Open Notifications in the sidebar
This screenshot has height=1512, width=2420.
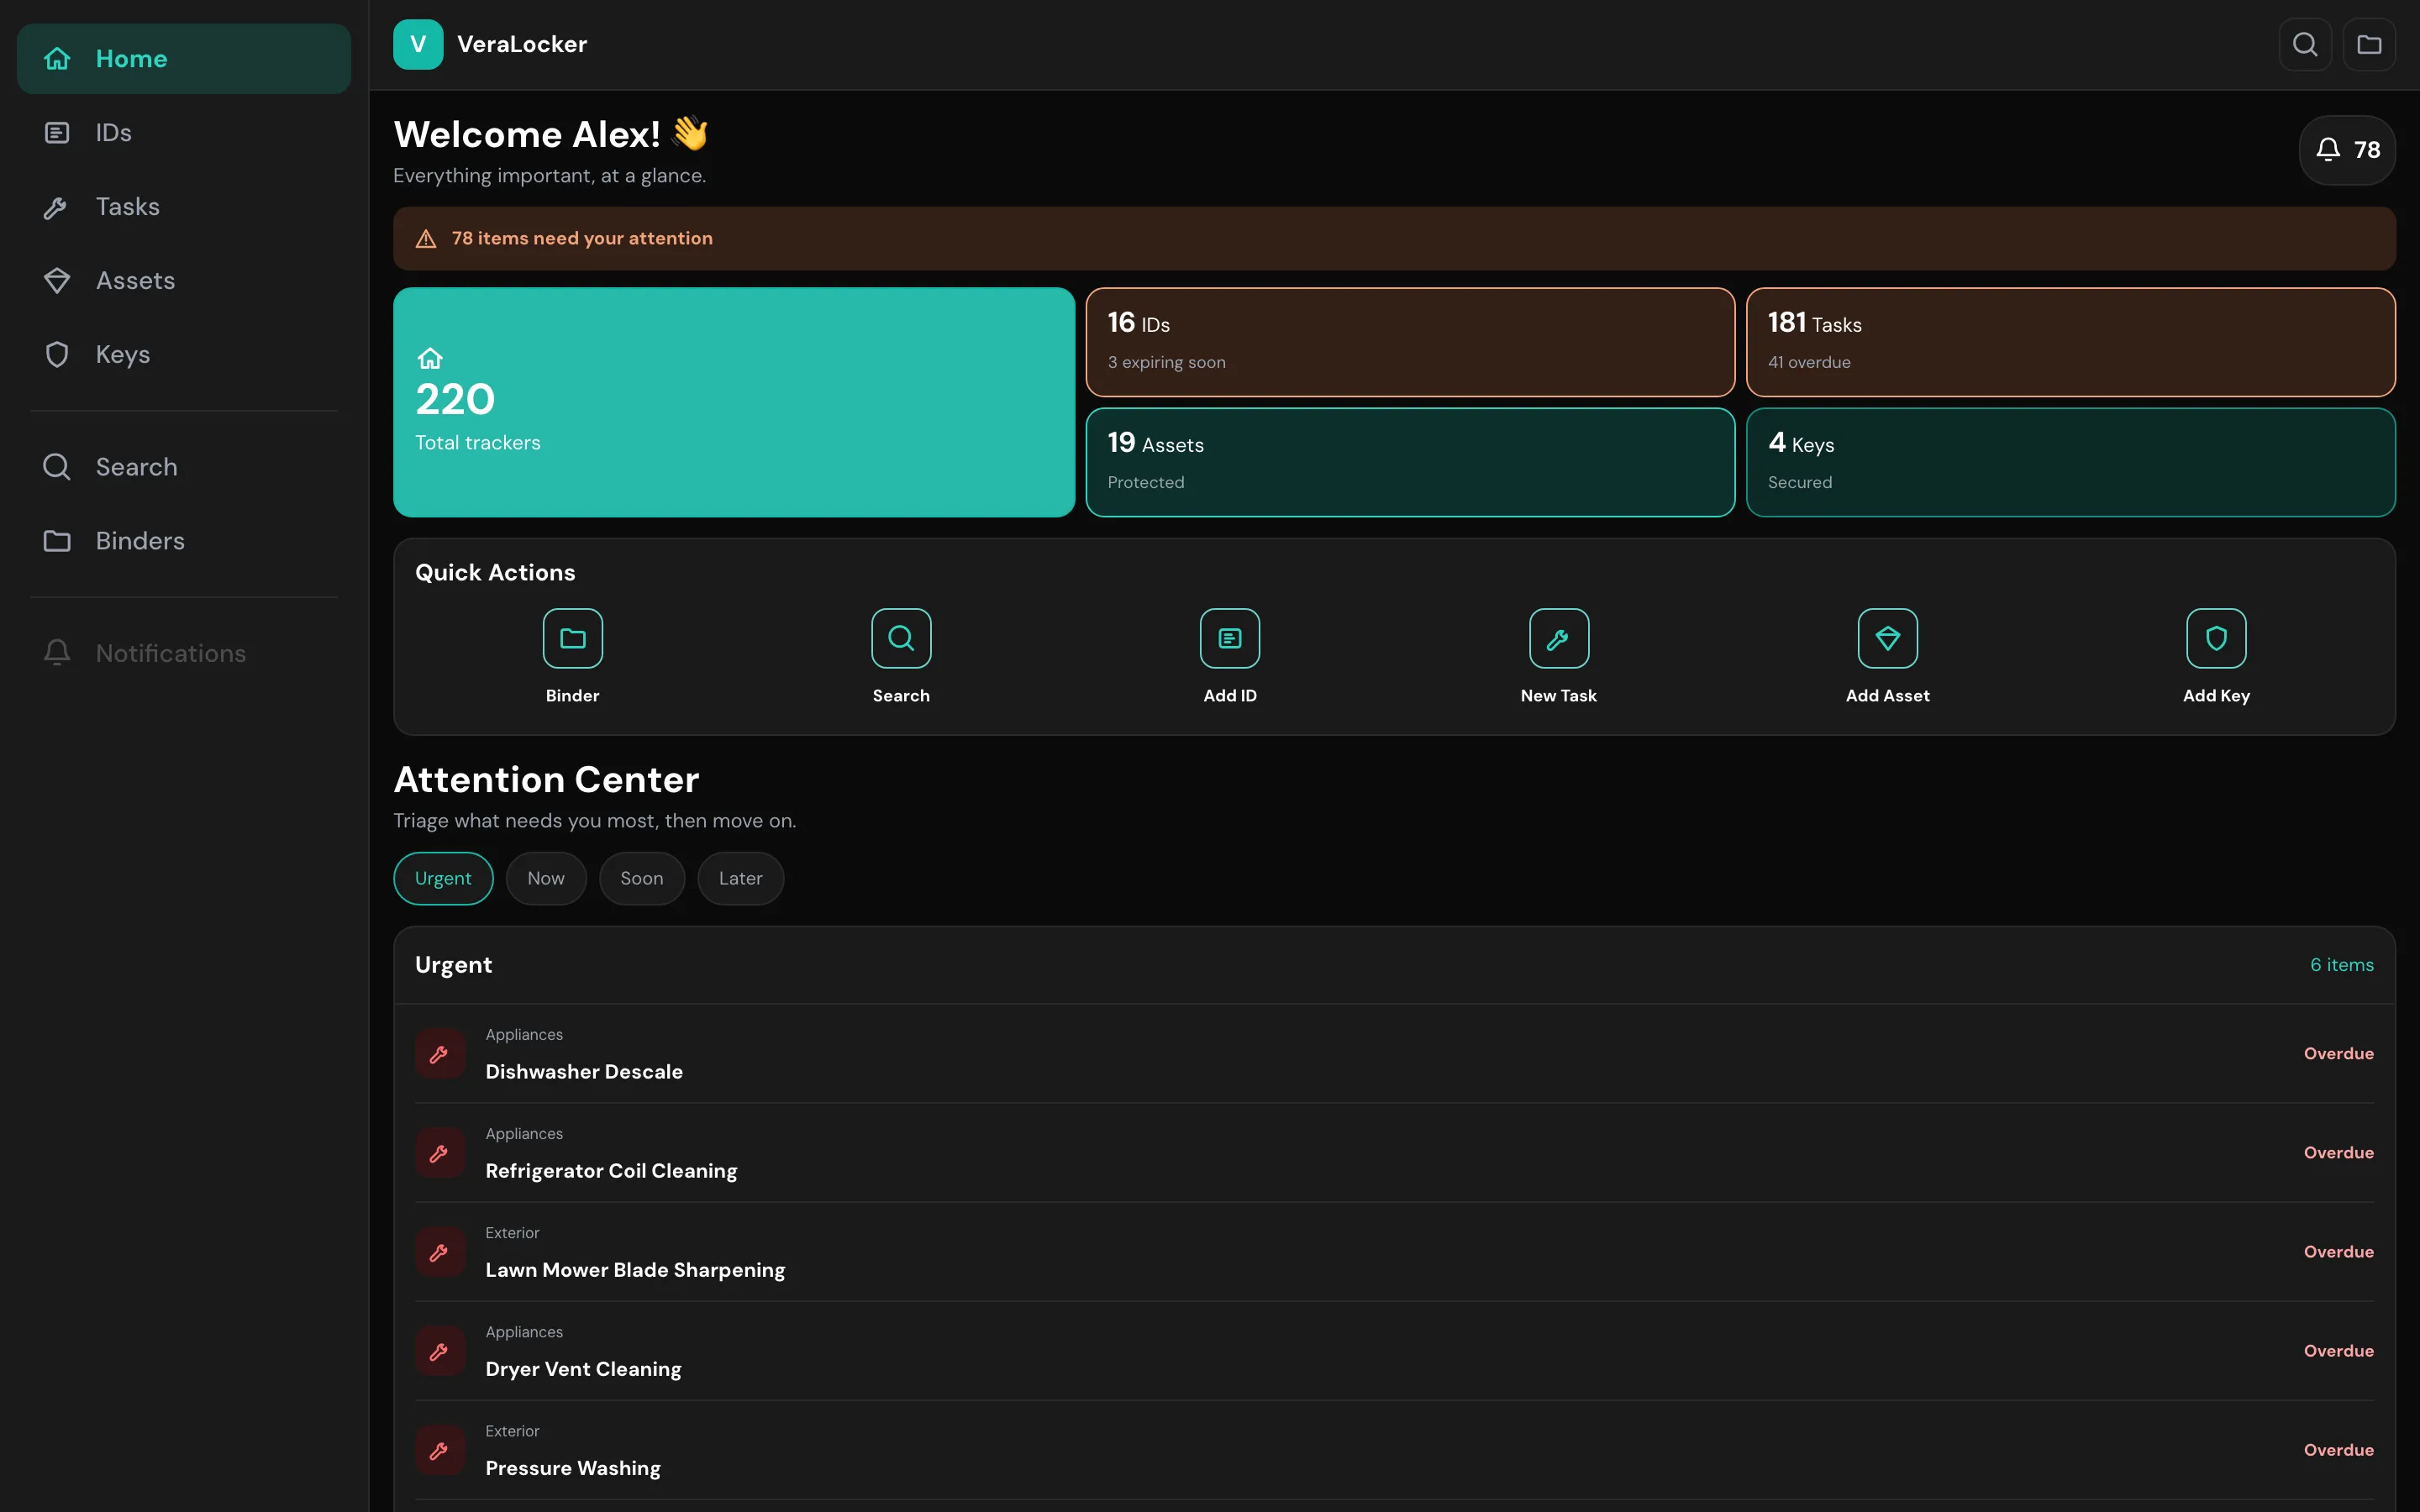coord(184,653)
